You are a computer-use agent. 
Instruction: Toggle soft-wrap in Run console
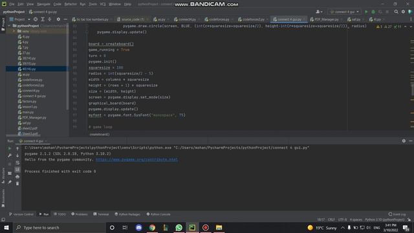pyautogui.click(x=17, y=162)
